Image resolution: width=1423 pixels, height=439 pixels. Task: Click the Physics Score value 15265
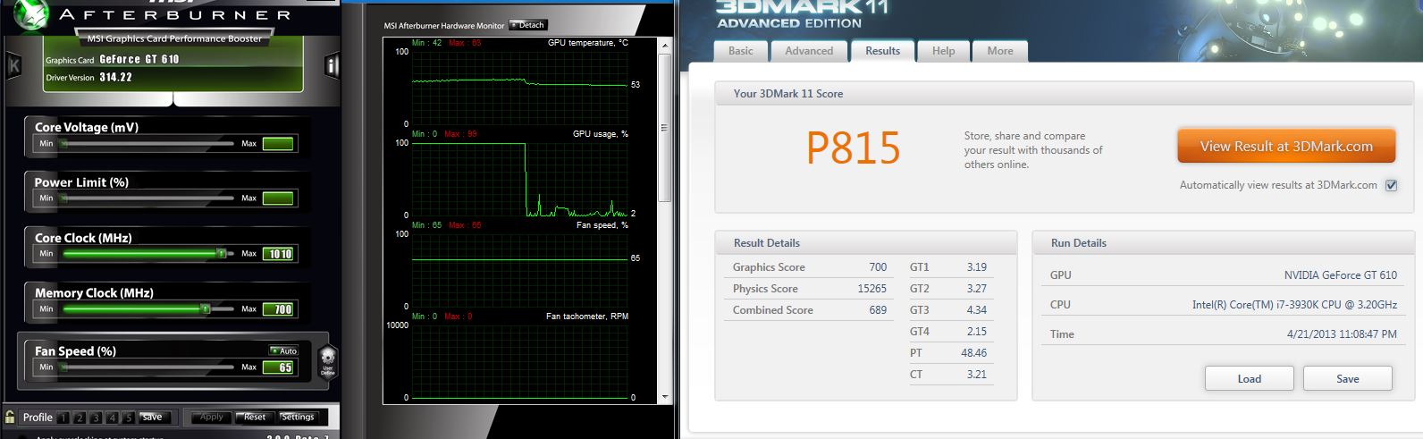871,289
